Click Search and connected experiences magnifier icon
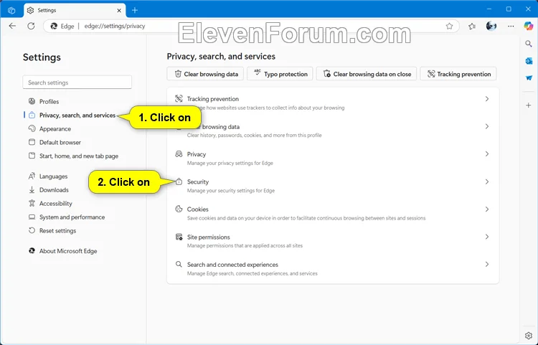 [179, 264]
